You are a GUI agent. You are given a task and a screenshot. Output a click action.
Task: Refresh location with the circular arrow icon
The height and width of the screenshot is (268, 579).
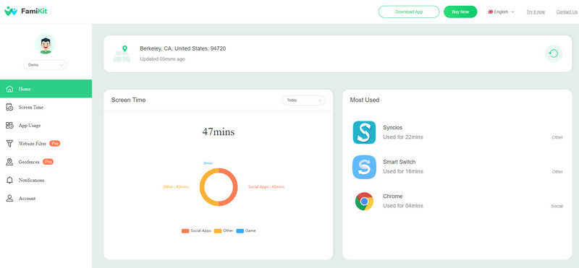(x=554, y=54)
